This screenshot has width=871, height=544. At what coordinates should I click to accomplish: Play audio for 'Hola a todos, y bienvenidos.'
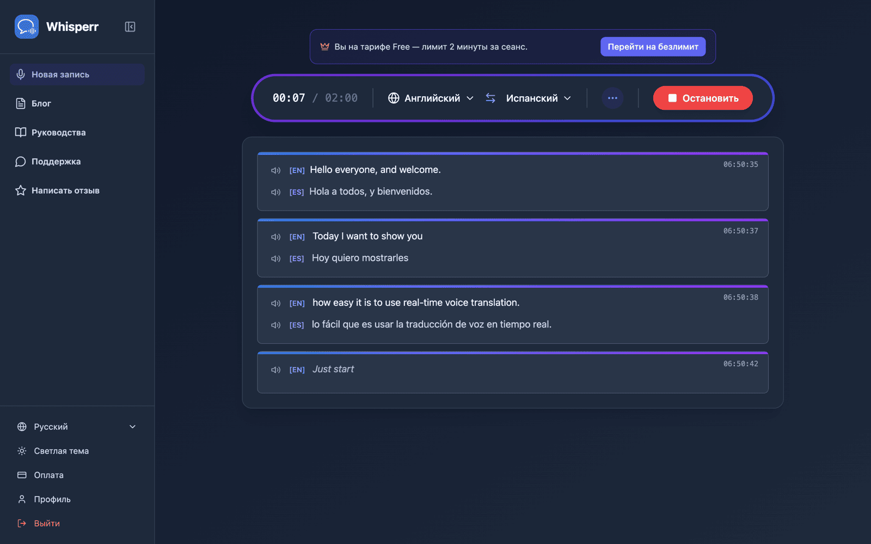(x=276, y=192)
